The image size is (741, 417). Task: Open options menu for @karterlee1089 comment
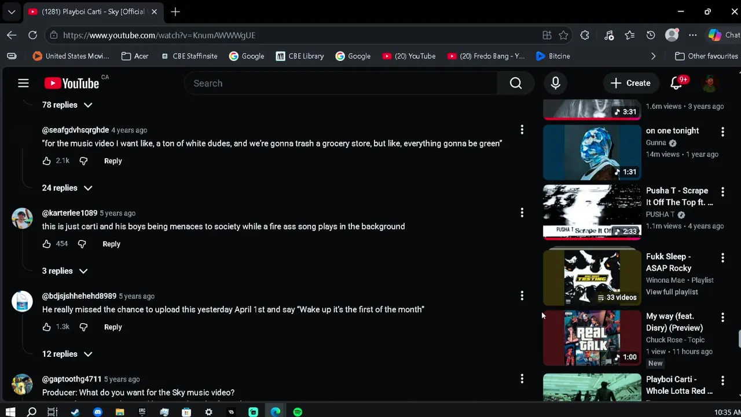tap(522, 213)
